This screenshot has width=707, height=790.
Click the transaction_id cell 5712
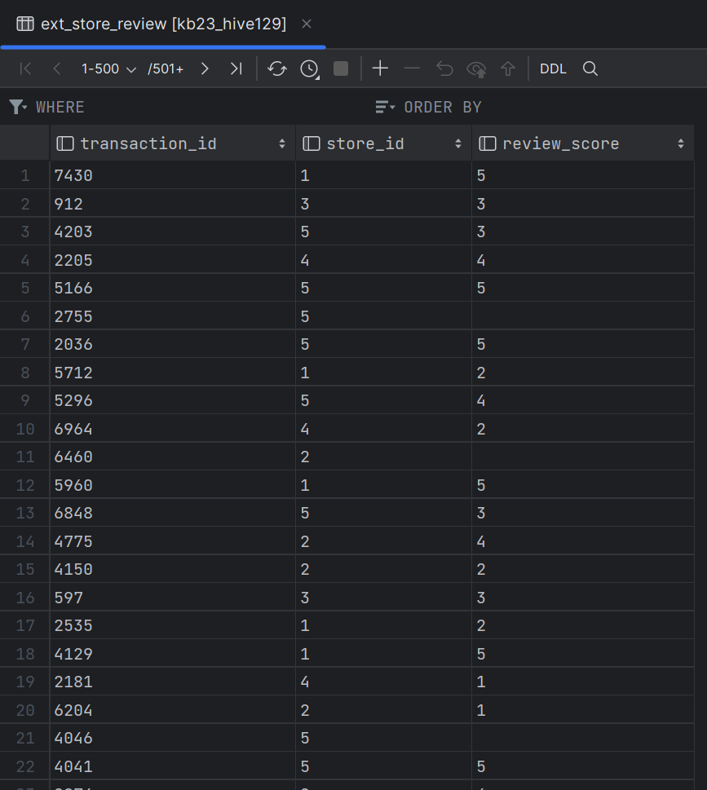point(172,373)
